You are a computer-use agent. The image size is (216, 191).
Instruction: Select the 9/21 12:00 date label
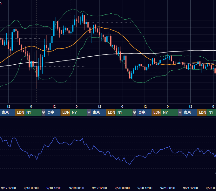pyautogui.click(x=190, y=188)
